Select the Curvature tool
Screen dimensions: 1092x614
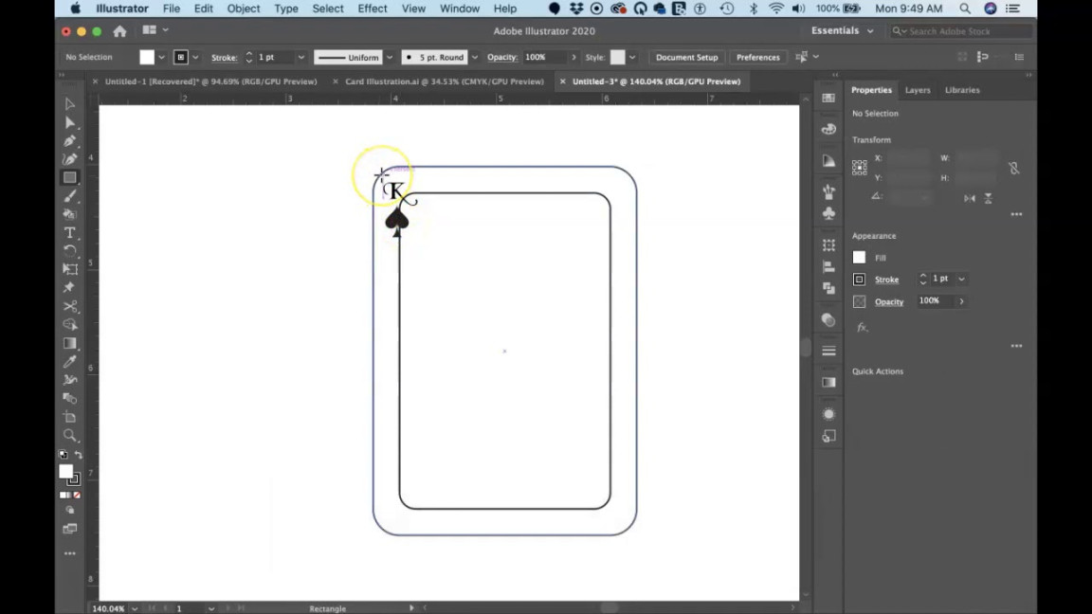coord(69,159)
